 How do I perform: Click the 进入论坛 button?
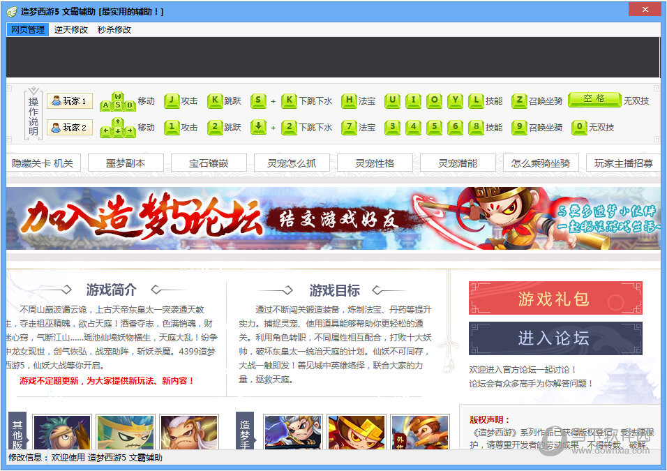(555, 338)
